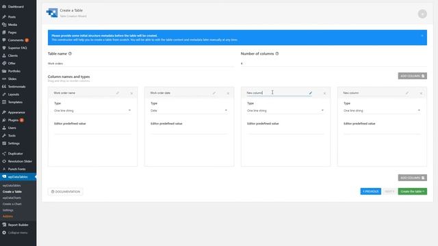
Task: Click the round button at header right
Action: pyautogui.click(x=422, y=14)
